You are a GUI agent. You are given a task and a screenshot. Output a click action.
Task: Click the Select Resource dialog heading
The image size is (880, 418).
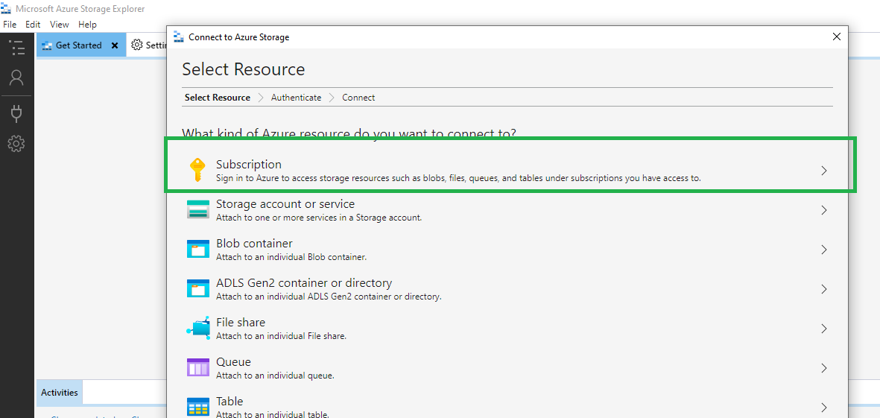[x=244, y=69]
